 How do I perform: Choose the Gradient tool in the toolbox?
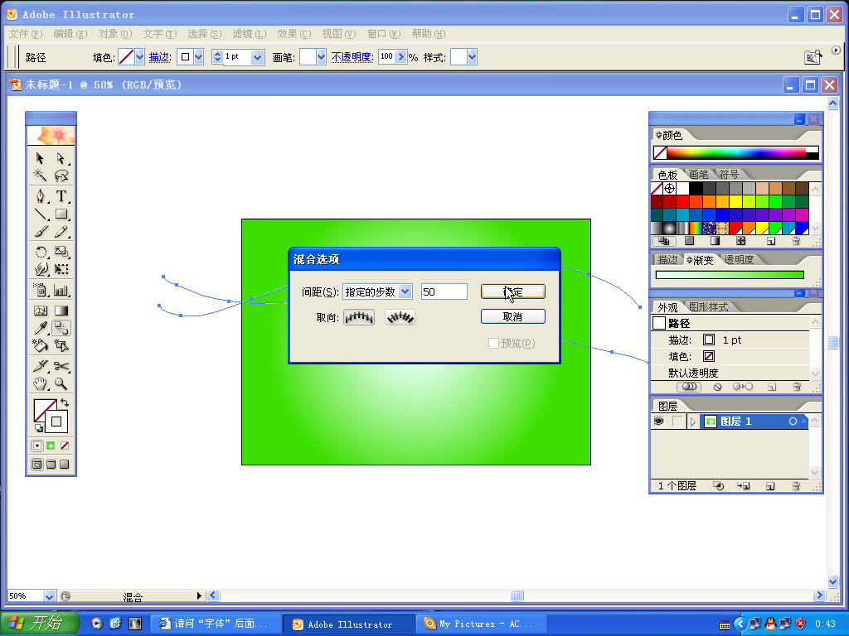coord(61,311)
